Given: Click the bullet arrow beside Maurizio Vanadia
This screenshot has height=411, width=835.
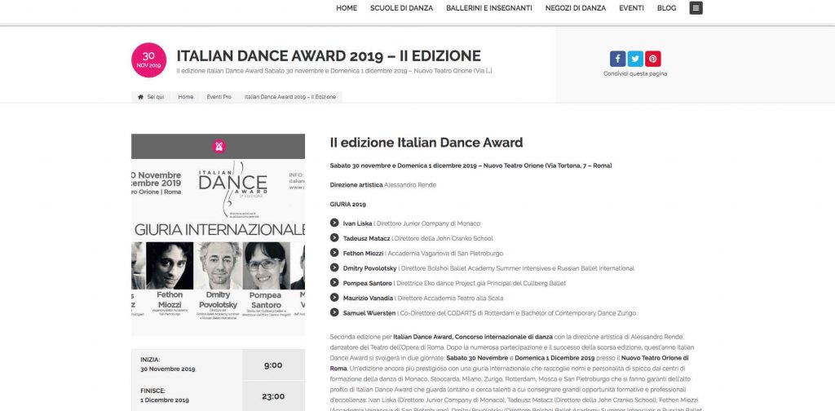Looking at the screenshot, I should pos(334,298).
